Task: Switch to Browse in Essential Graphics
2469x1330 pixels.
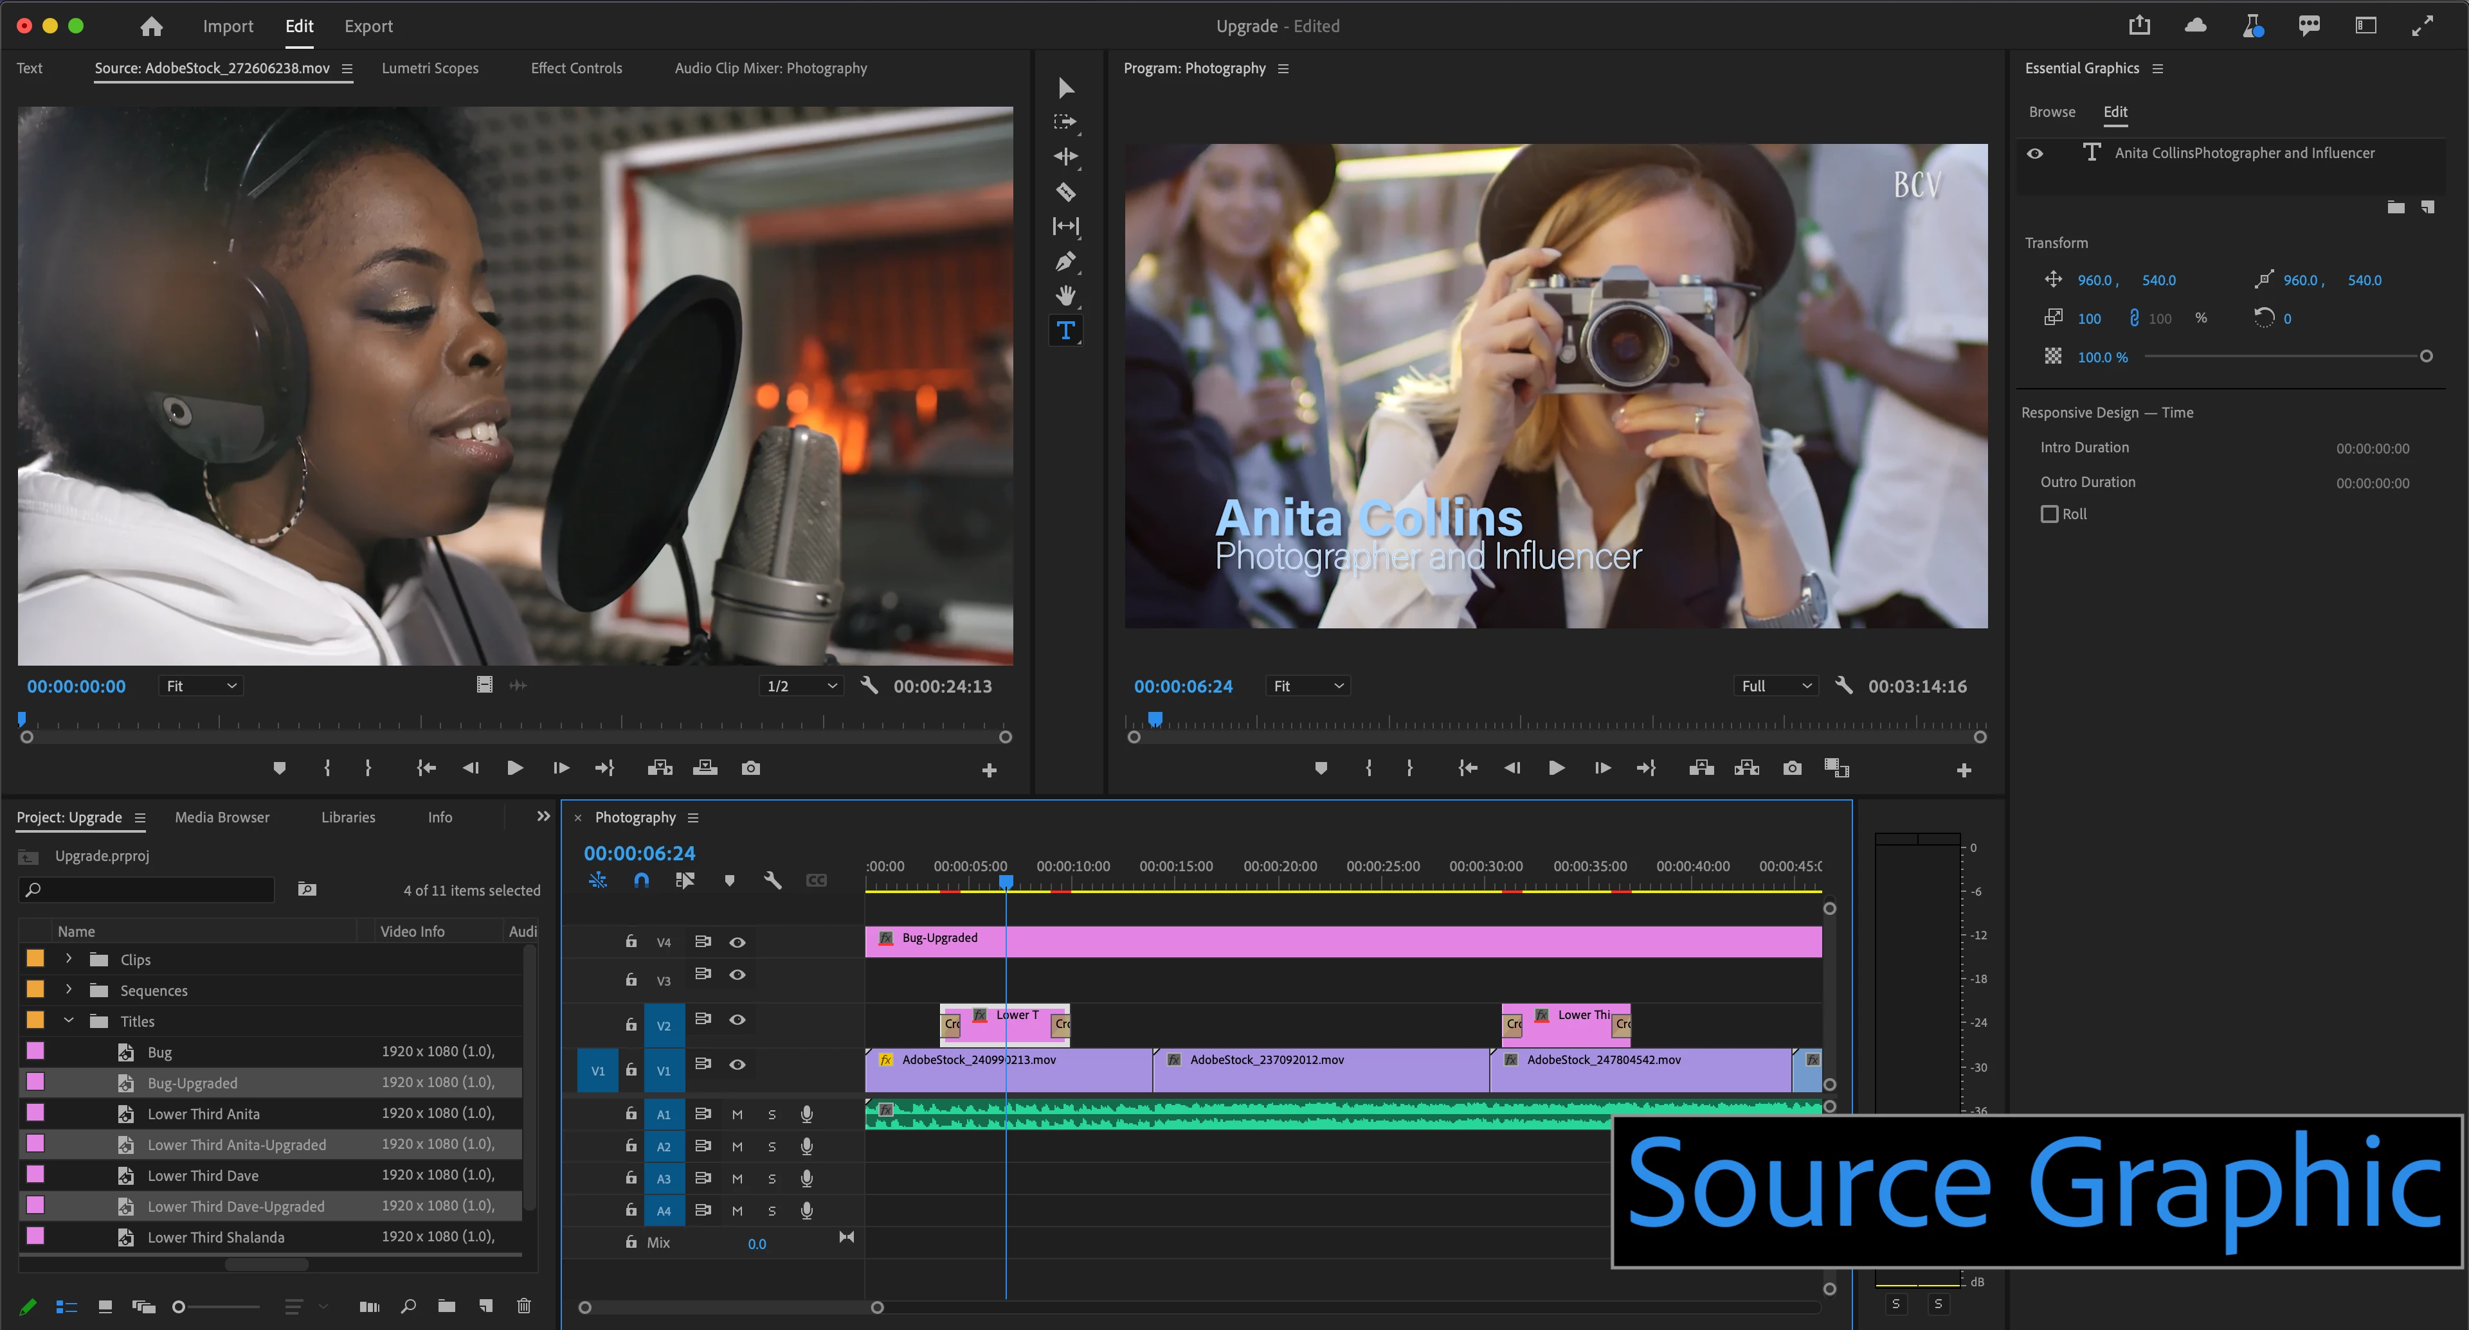Action: 2051,112
